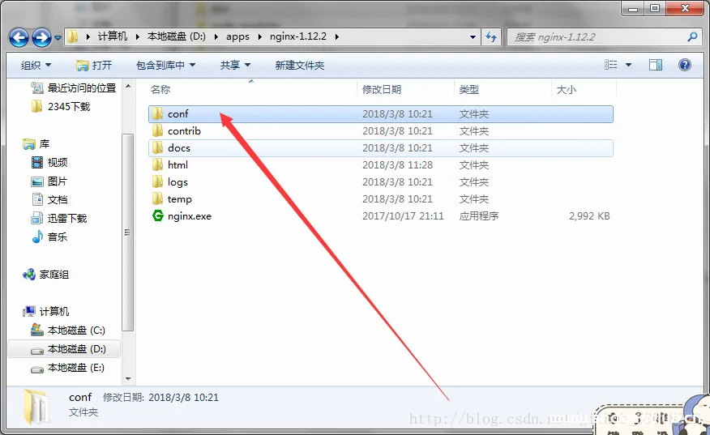Click the nginx.exe file name

coord(190,216)
